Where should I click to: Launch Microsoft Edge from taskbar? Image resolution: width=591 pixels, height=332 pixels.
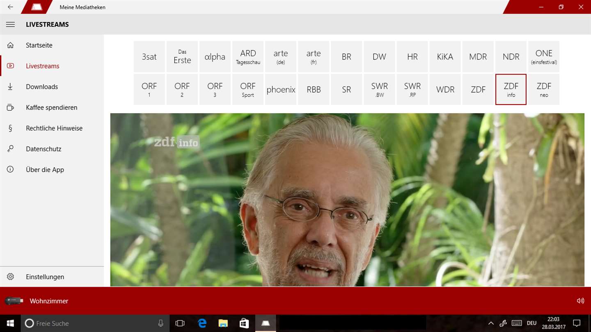(x=202, y=323)
